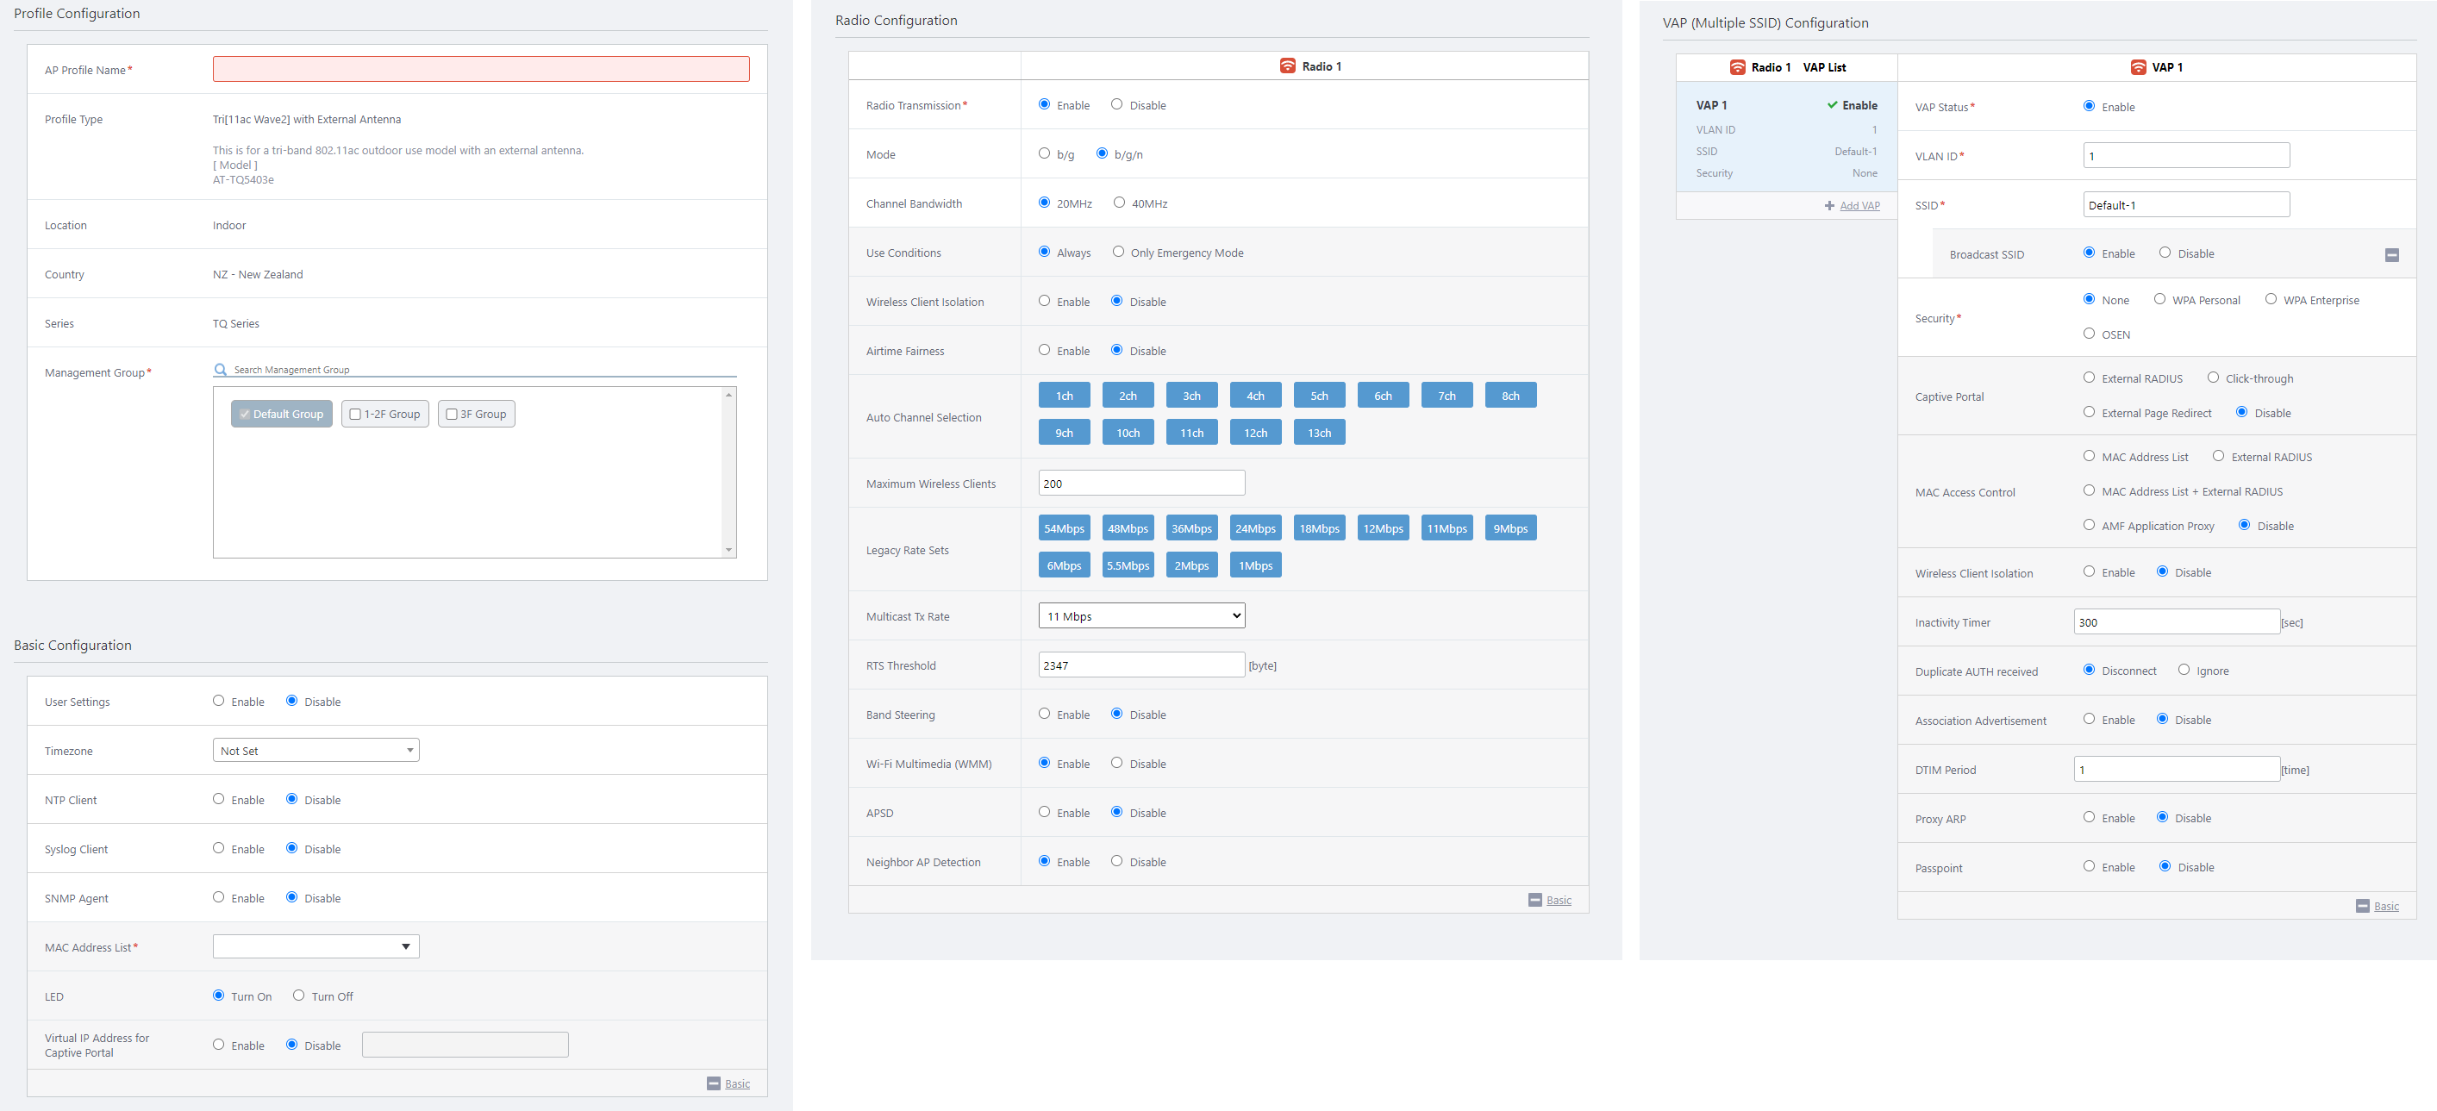This screenshot has height=1111, width=2437.
Task: Open the Timezone dropdown
Action: tap(316, 751)
